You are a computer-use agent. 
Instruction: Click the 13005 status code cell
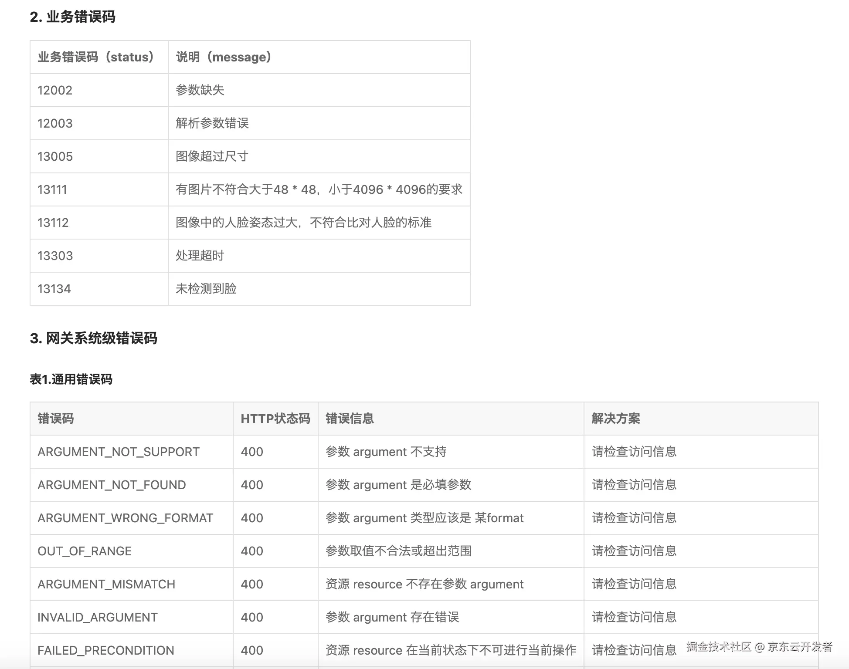55,156
